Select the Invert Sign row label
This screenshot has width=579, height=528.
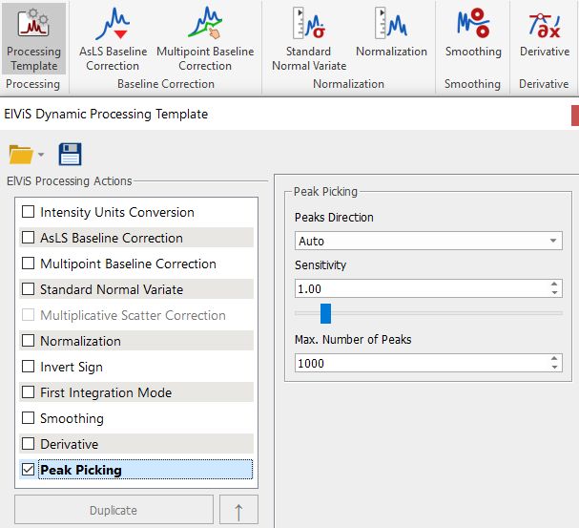tap(72, 367)
